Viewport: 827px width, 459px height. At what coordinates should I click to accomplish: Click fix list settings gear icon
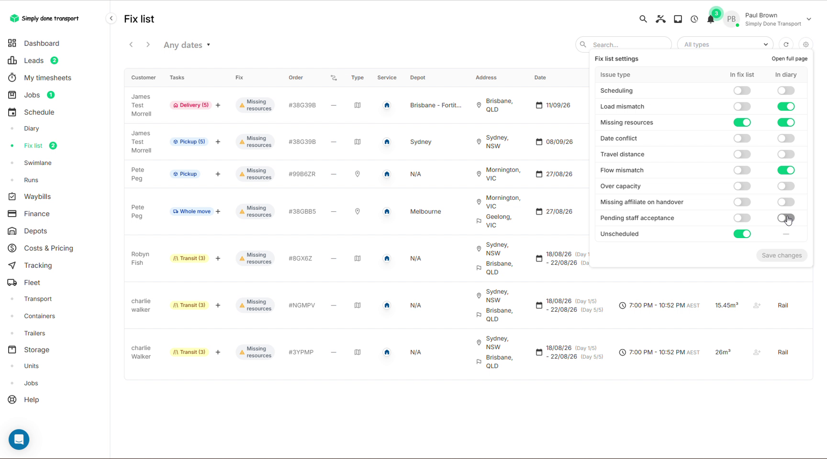point(806,44)
